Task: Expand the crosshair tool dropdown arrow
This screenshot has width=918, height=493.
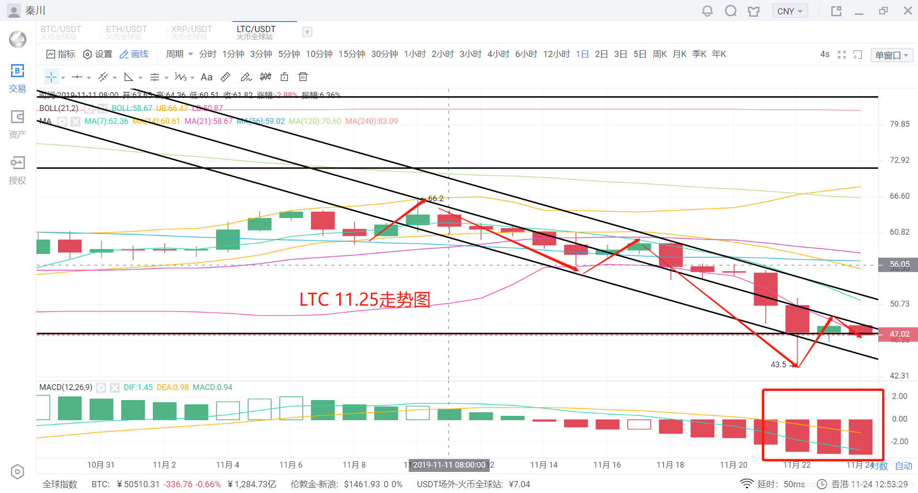Action: point(63,77)
